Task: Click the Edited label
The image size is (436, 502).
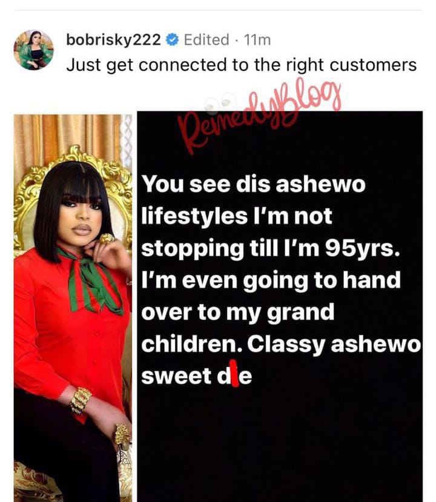Action: point(206,40)
